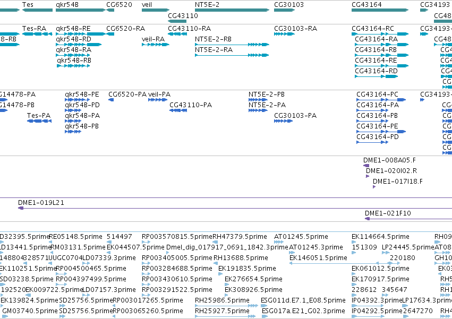
Task: Open protein qkr54B-PE
Action: tap(77, 100)
